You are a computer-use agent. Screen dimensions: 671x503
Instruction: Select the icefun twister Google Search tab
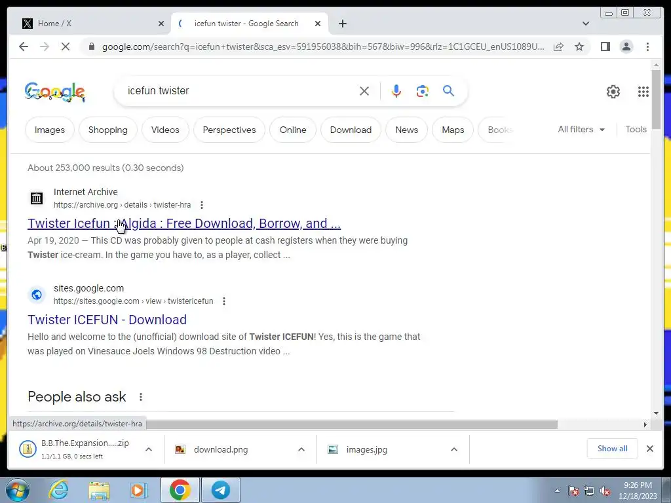point(249,24)
